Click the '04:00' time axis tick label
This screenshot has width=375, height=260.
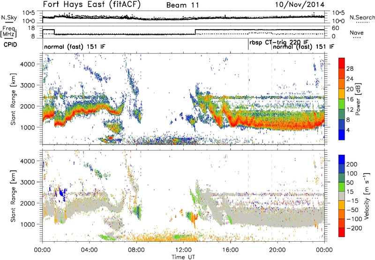tap(89, 250)
